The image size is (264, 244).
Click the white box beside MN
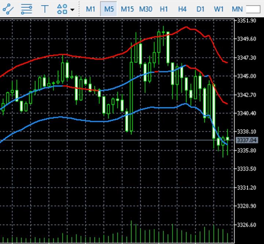coord(253,9)
